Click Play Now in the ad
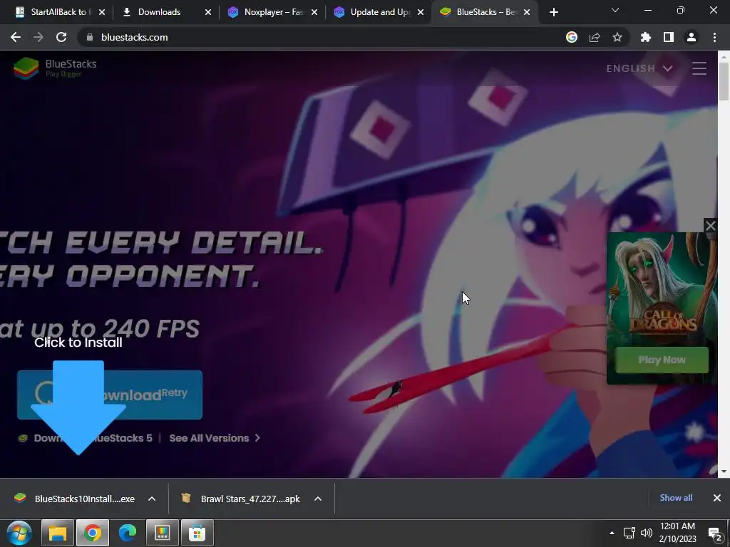The width and height of the screenshot is (730, 547). (x=662, y=360)
